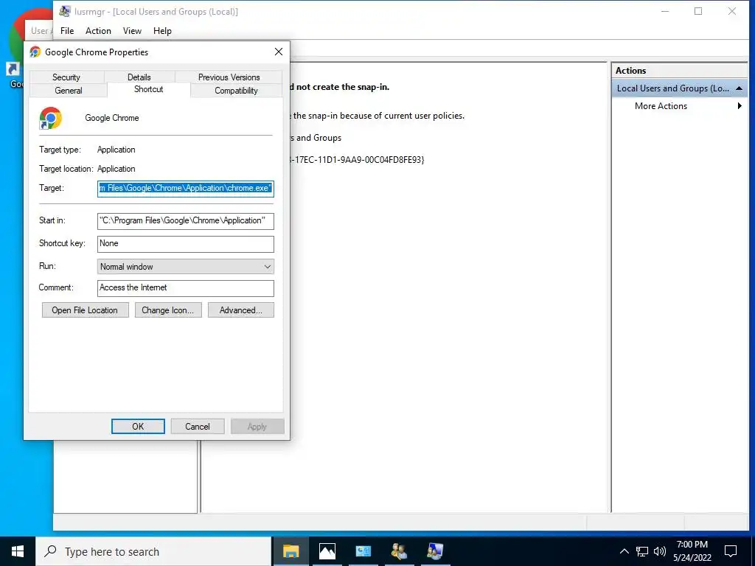
Task: Click the taskbar search box
Action: point(153,551)
